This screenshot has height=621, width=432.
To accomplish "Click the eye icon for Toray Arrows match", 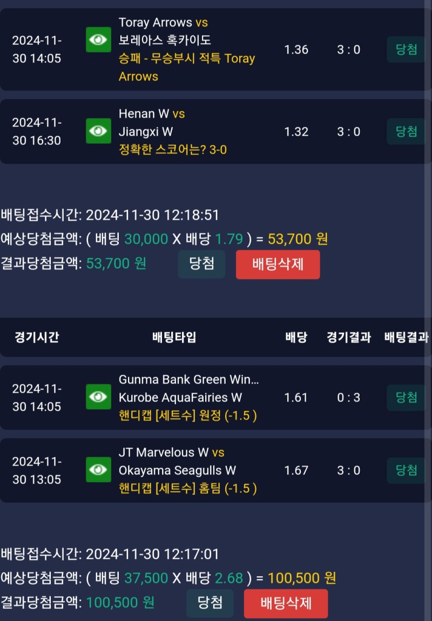I will (x=98, y=39).
